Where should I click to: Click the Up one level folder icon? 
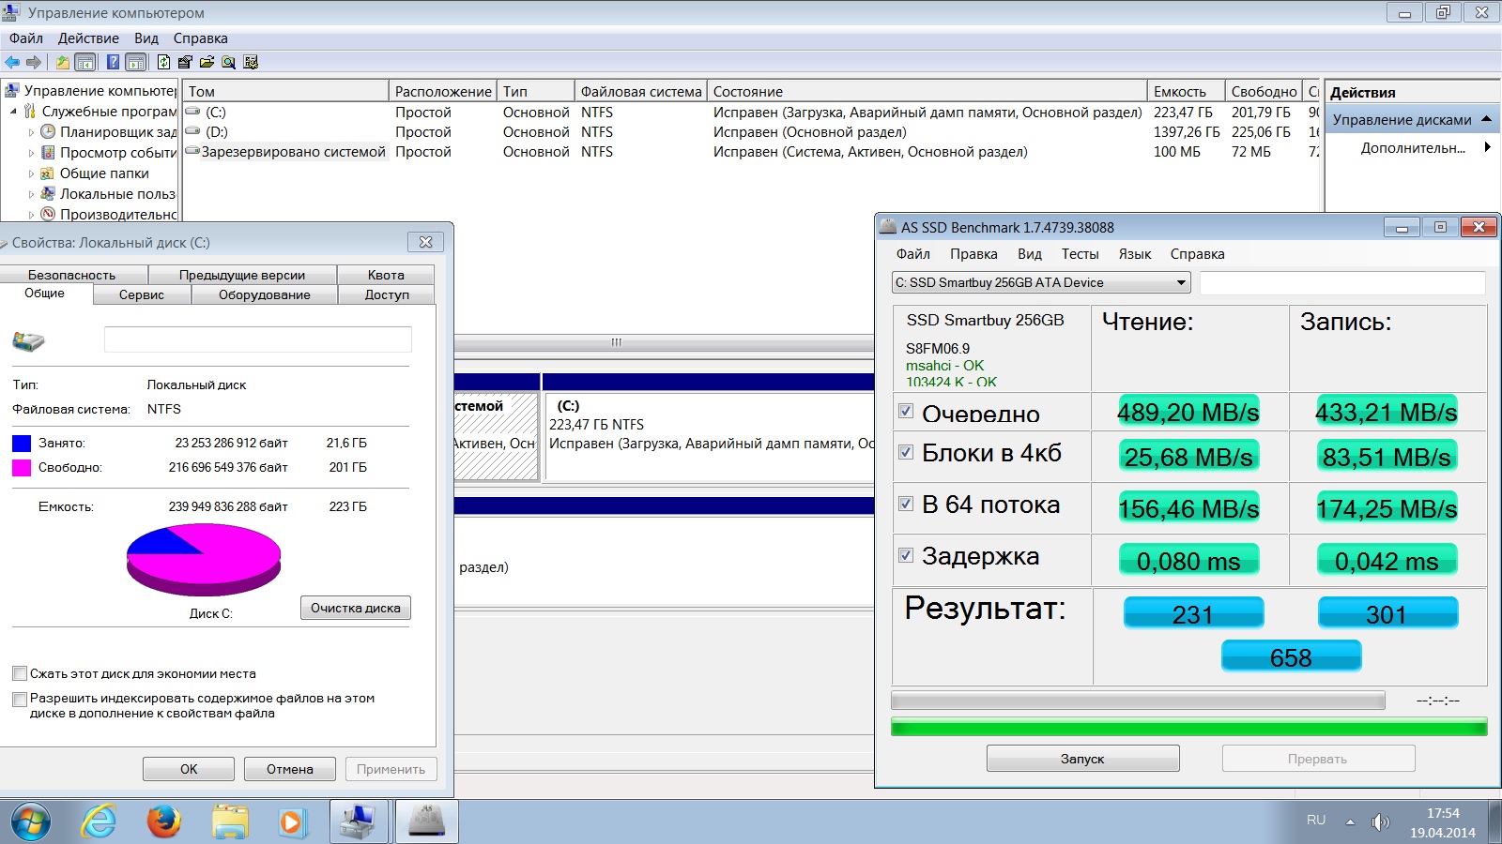click(63, 62)
